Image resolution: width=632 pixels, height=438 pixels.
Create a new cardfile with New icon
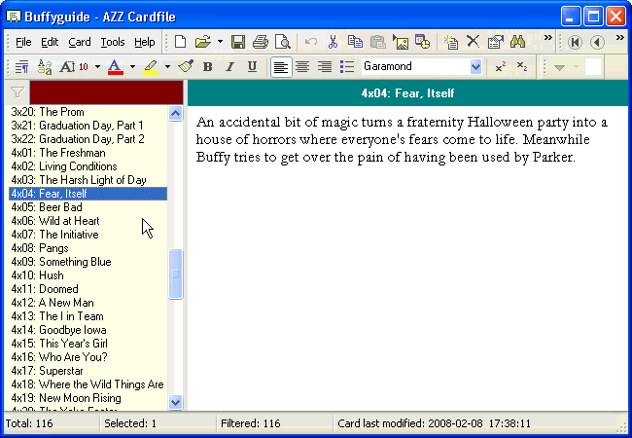click(x=180, y=42)
